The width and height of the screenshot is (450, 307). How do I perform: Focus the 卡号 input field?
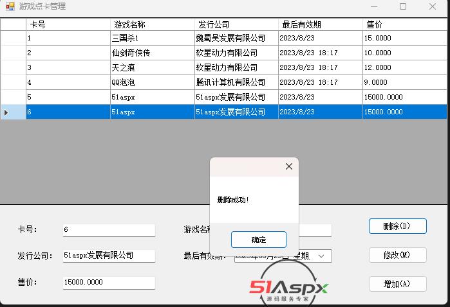tap(109, 230)
